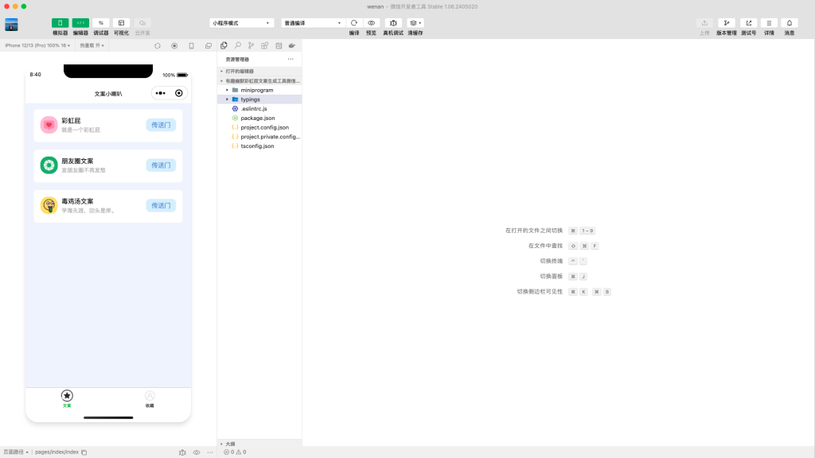This screenshot has height=458, width=815.
Task: Click 传送门 button for 彩虹屁
Action: tap(161, 125)
